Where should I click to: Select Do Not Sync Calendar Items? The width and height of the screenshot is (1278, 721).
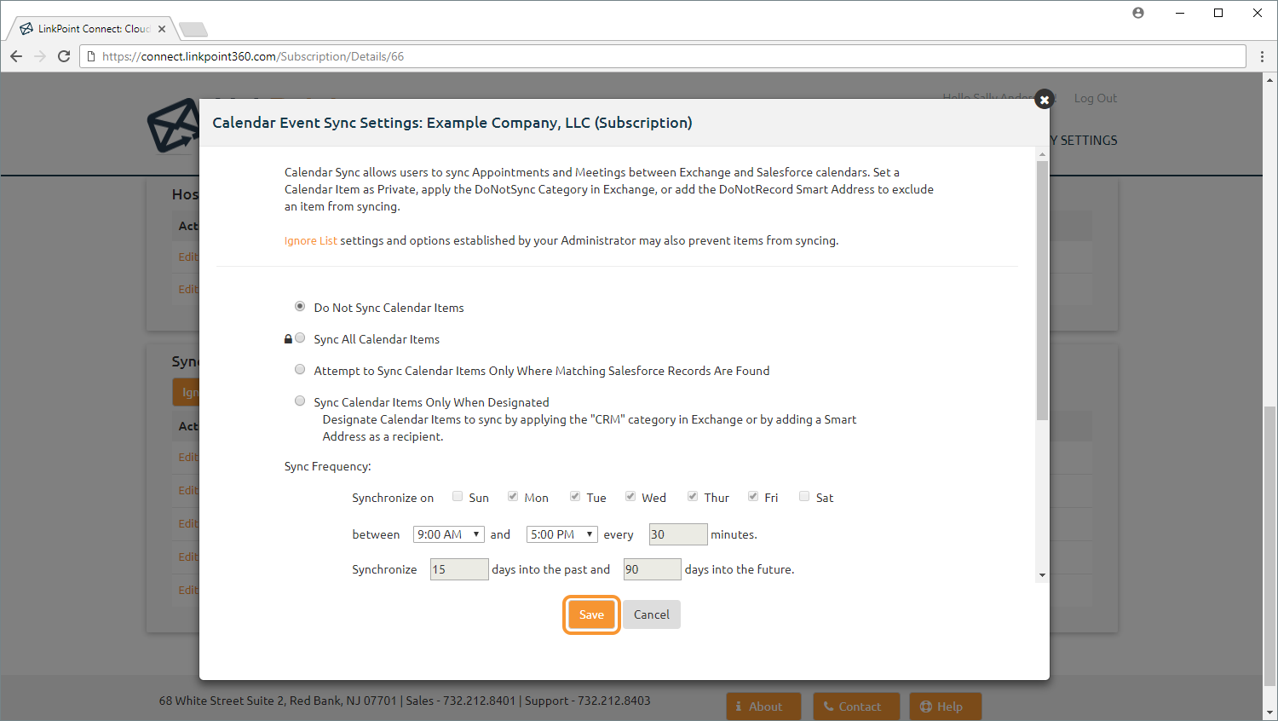click(x=300, y=306)
